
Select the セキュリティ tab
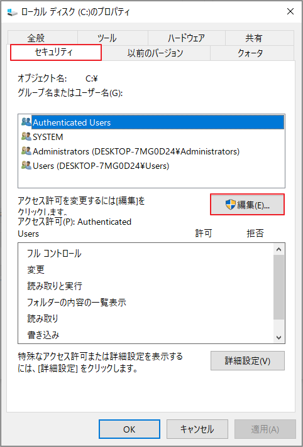point(56,52)
